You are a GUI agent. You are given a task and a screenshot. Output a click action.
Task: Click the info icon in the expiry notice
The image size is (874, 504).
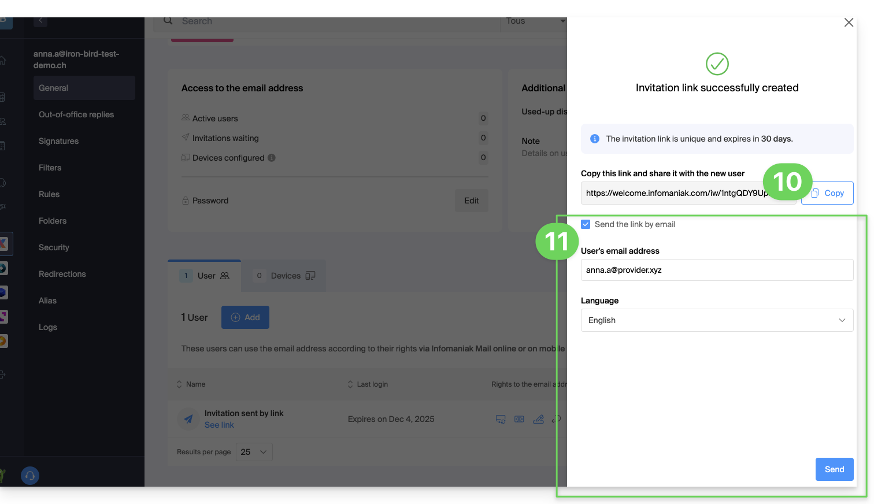pyautogui.click(x=594, y=139)
